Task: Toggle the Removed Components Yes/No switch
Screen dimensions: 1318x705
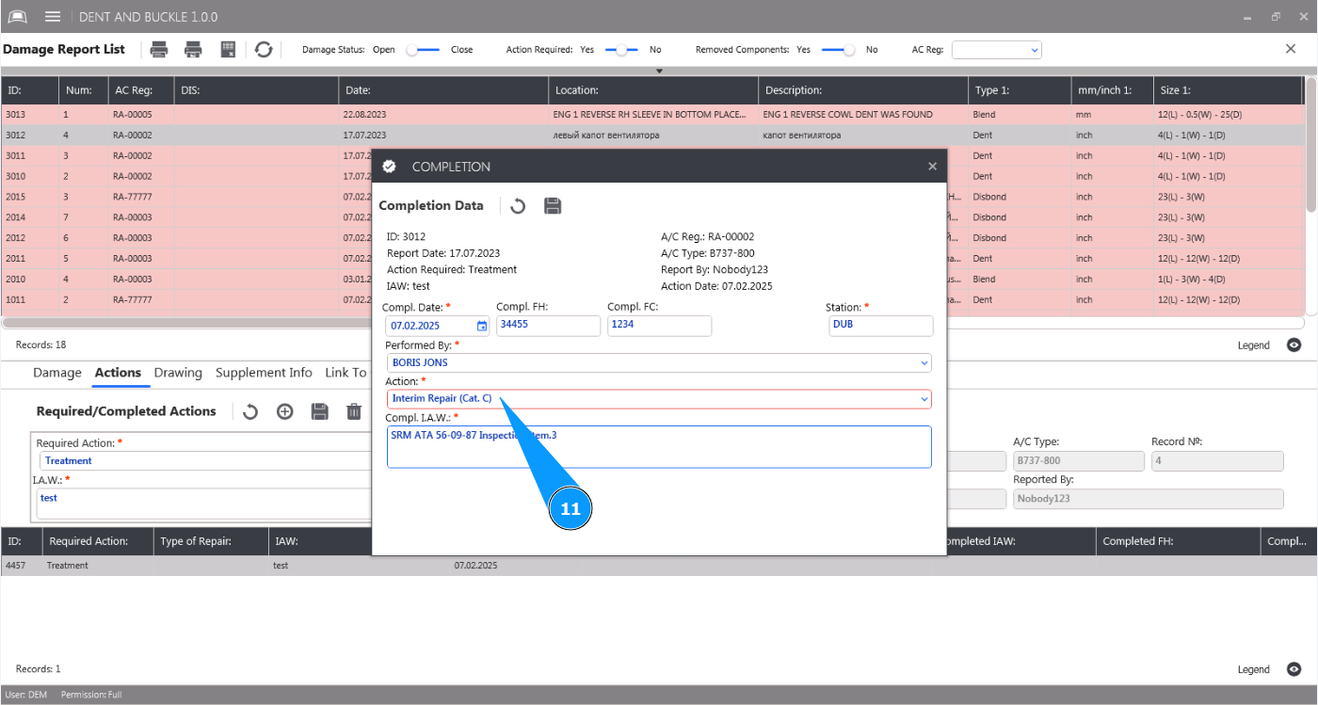Action: pyautogui.click(x=838, y=50)
